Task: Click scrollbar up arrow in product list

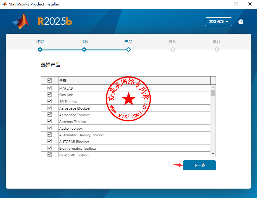Action: click(213, 87)
